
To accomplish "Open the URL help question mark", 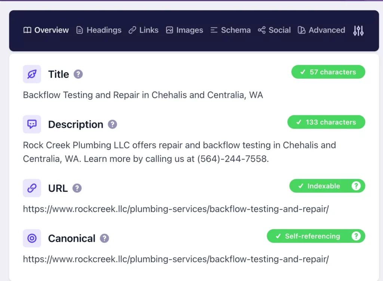I will pos(77,188).
